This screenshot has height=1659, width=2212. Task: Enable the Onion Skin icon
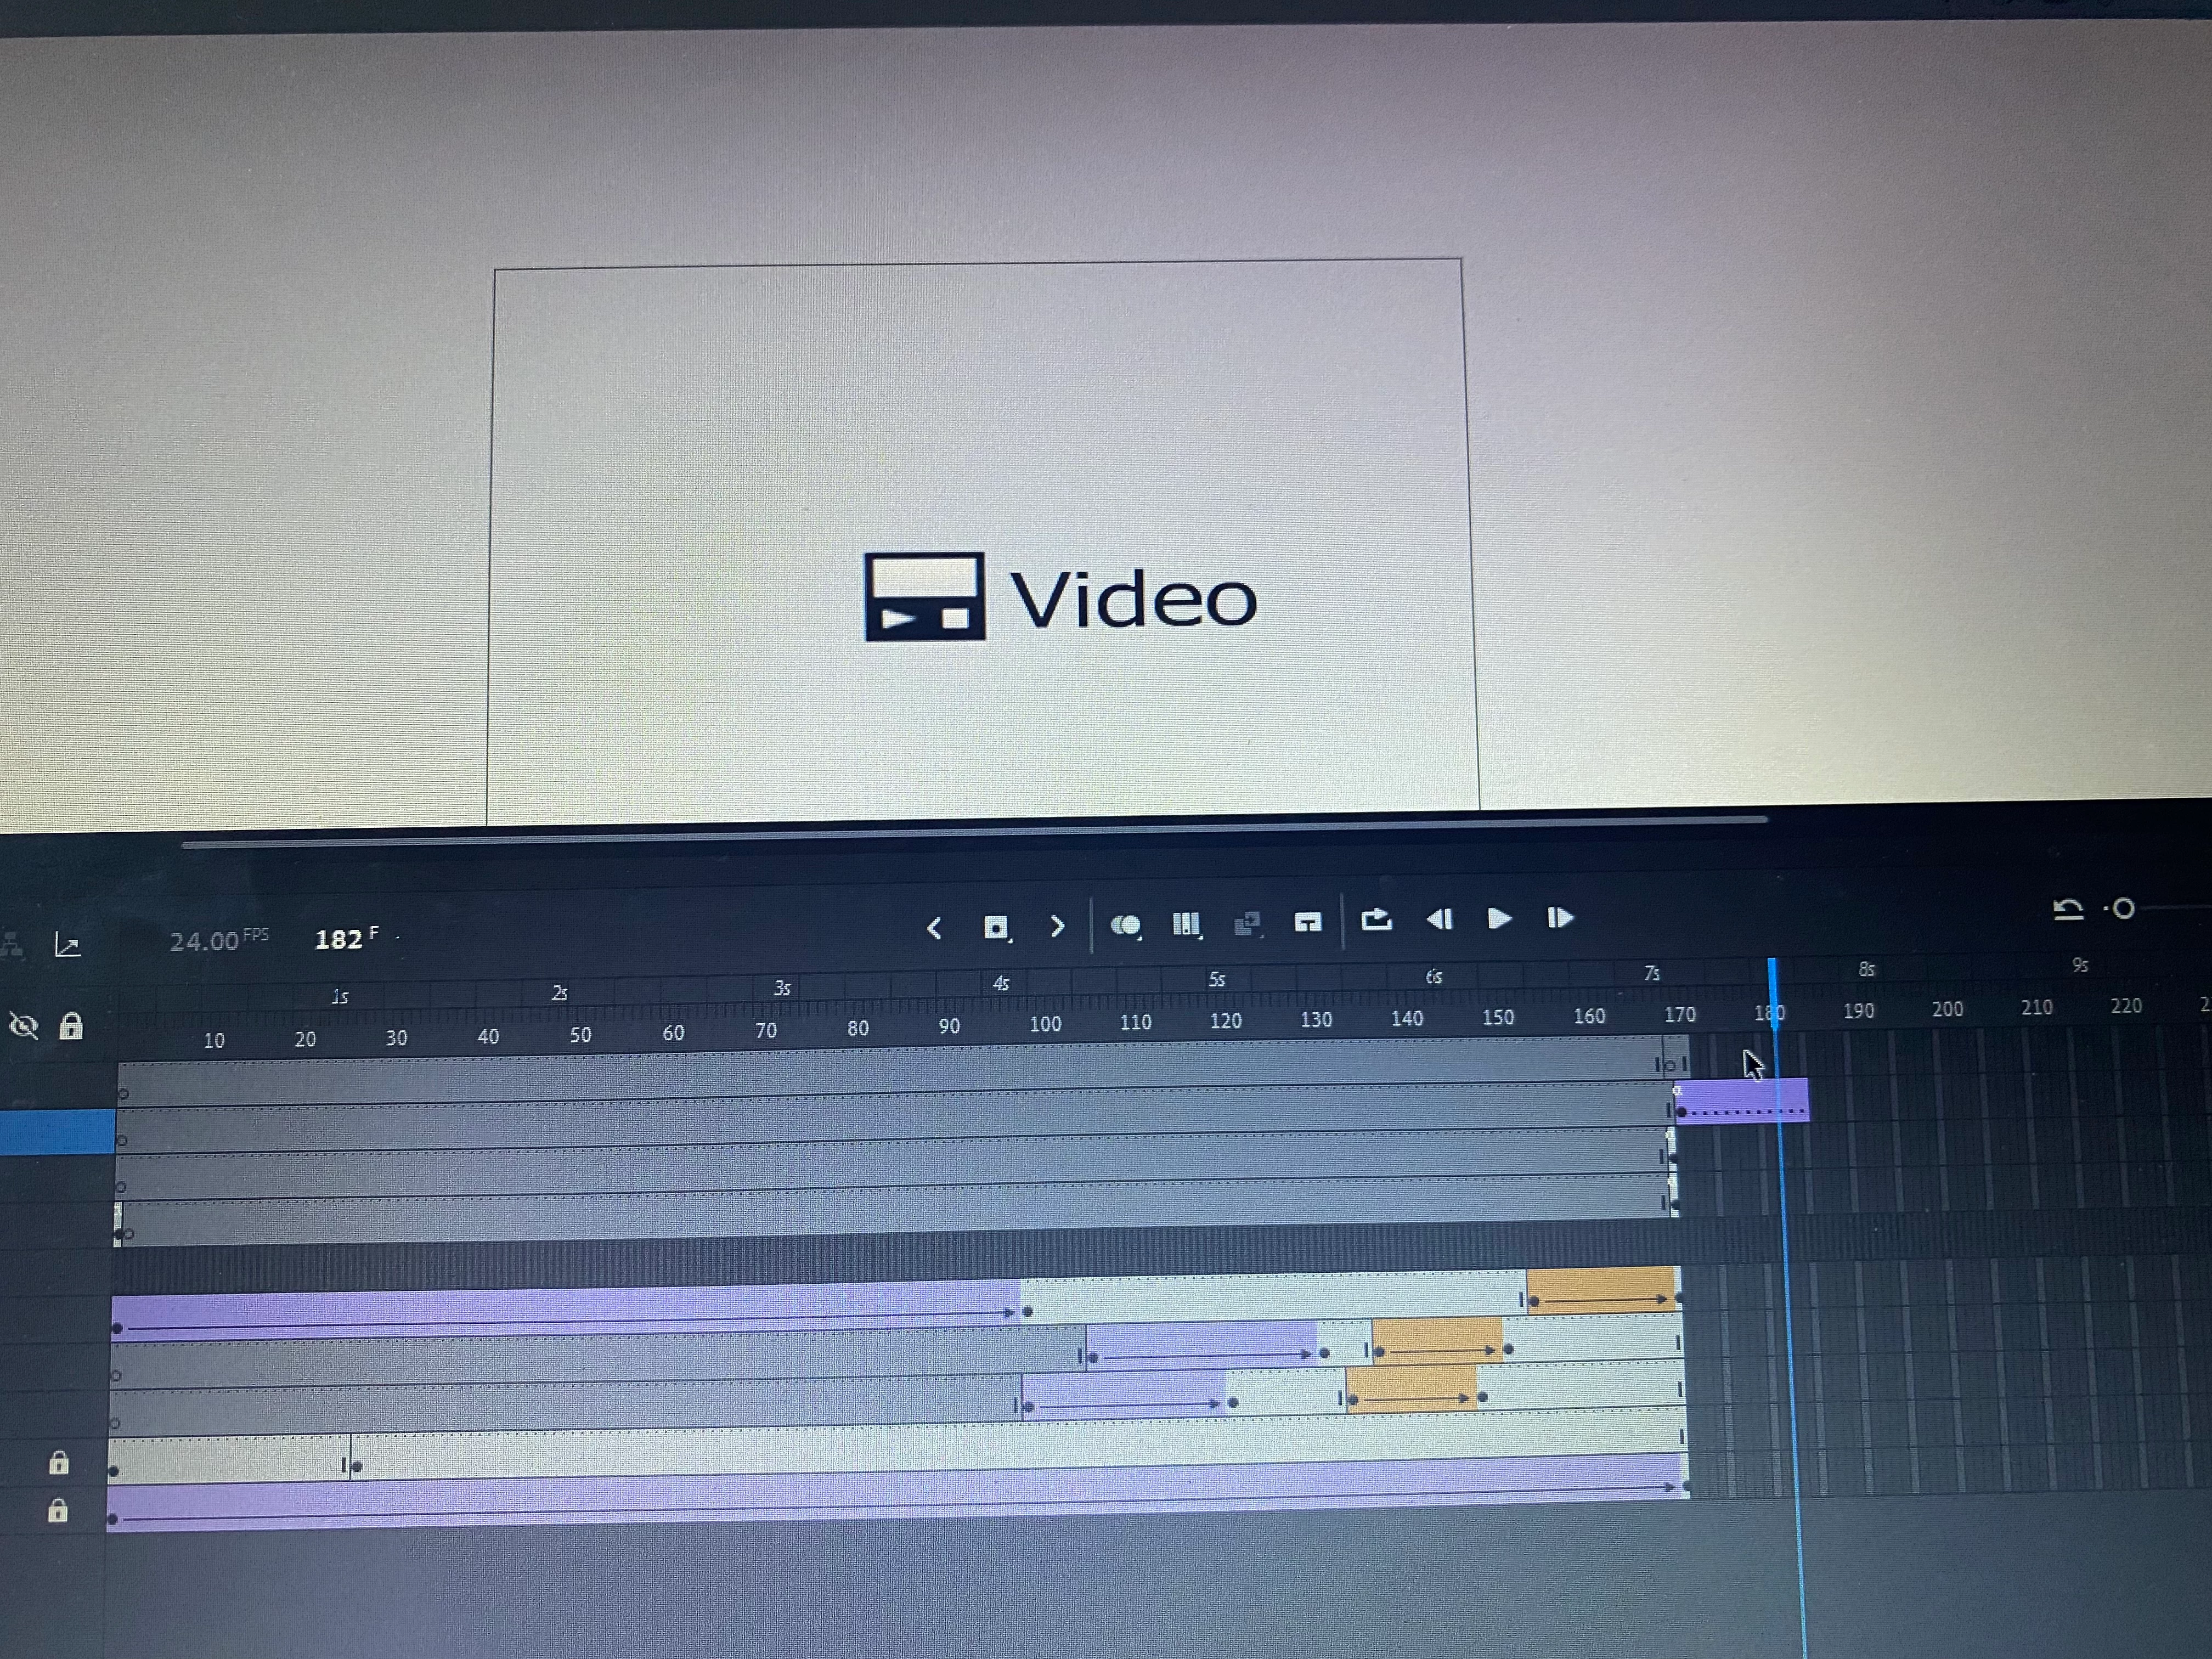coord(1125,925)
